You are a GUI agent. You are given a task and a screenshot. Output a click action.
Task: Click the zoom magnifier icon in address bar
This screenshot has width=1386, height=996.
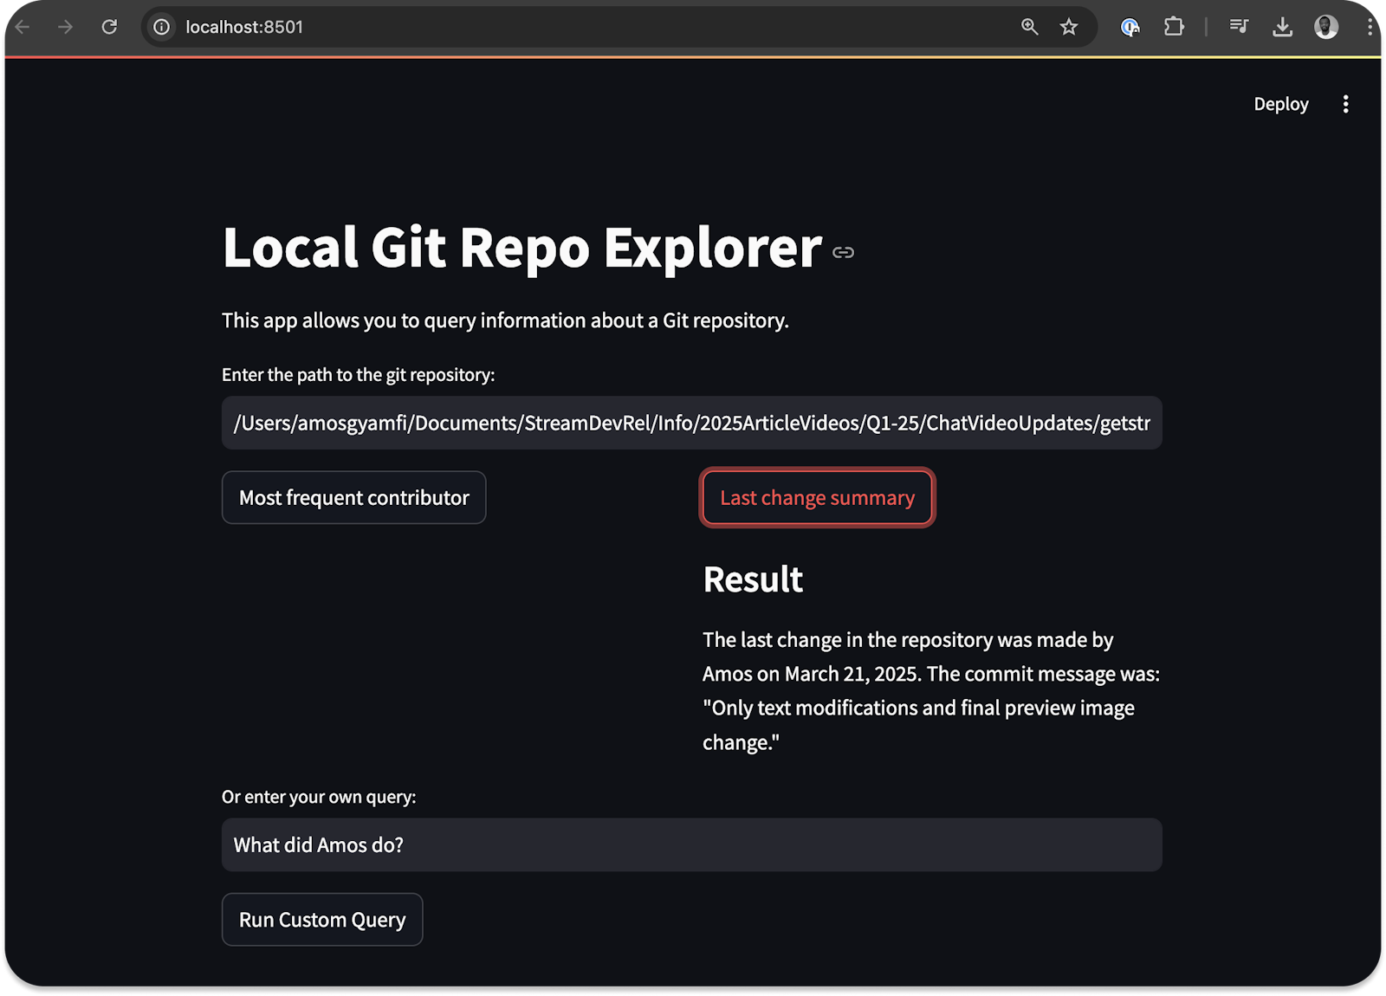point(1029,27)
